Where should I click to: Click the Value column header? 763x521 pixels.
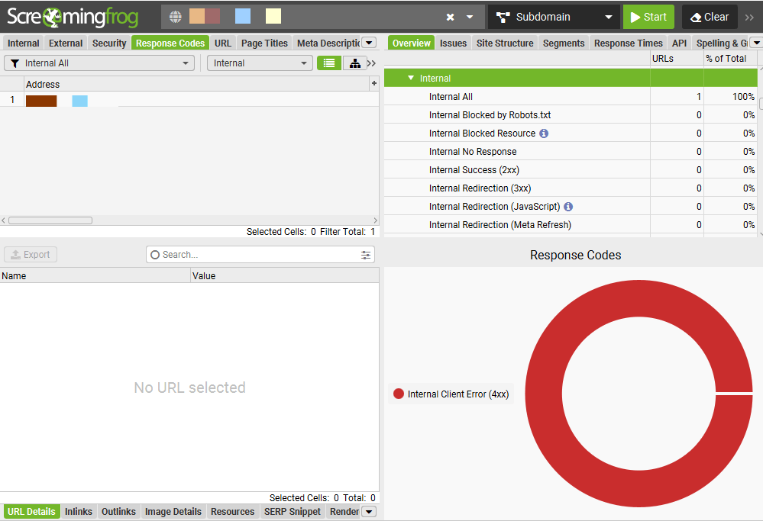pos(285,276)
